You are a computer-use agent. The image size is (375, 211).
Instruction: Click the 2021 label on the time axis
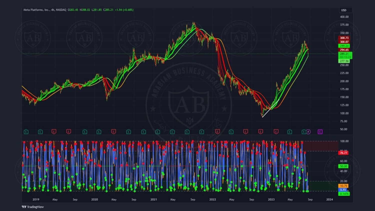tap(153, 199)
